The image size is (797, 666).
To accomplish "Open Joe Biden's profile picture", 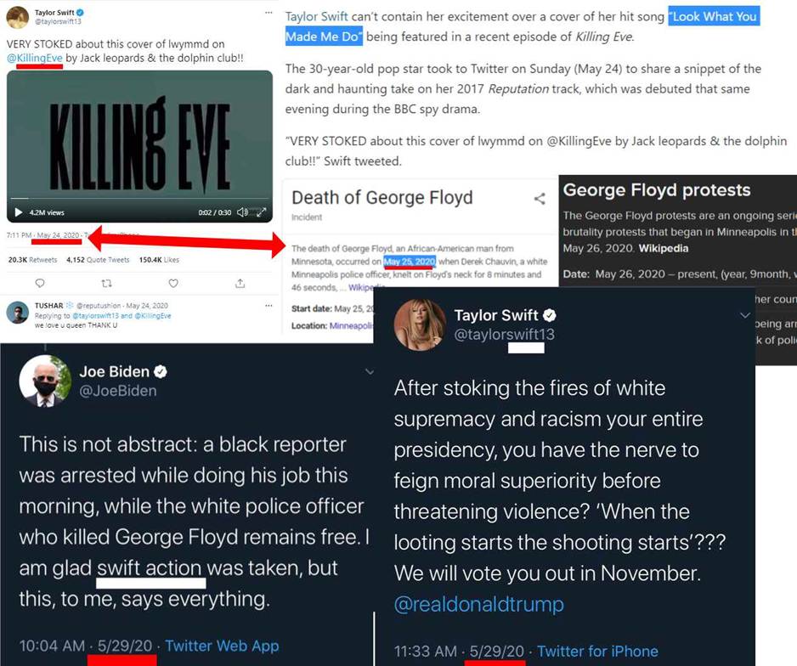I will tap(45, 381).
